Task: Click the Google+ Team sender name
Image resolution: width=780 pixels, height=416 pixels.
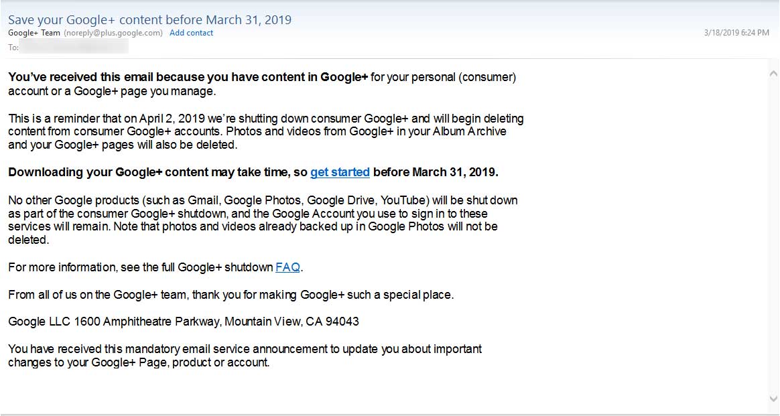Action: pyautogui.click(x=34, y=33)
